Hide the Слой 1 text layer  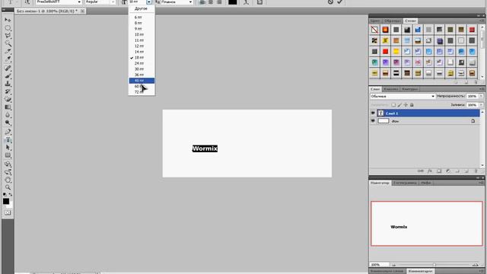pyautogui.click(x=373, y=113)
